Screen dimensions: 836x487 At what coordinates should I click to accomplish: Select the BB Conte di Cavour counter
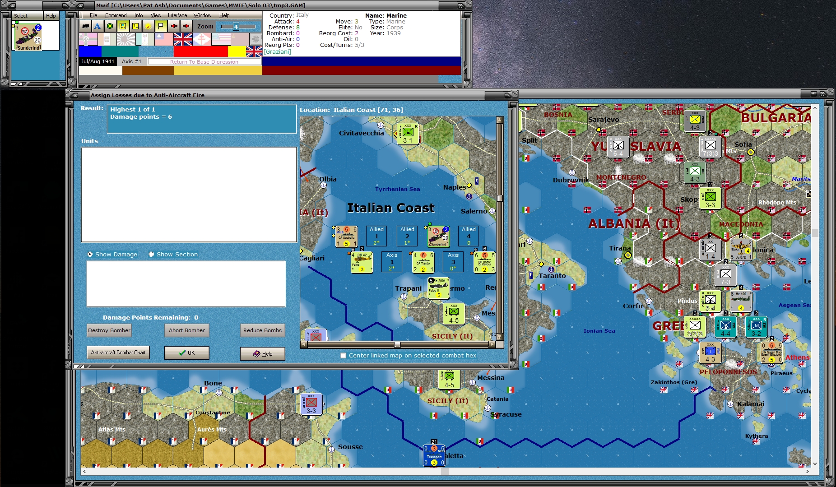(x=484, y=262)
